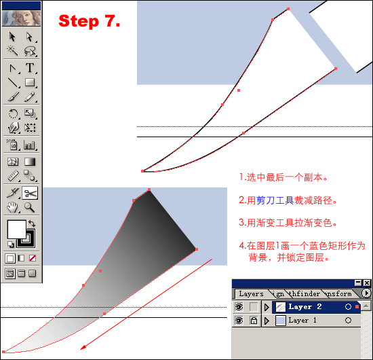Unlock Layer 1 via padlock icon
The height and width of the screenshot is (360, 373).
pyautogui.click(x=254, y=321)
